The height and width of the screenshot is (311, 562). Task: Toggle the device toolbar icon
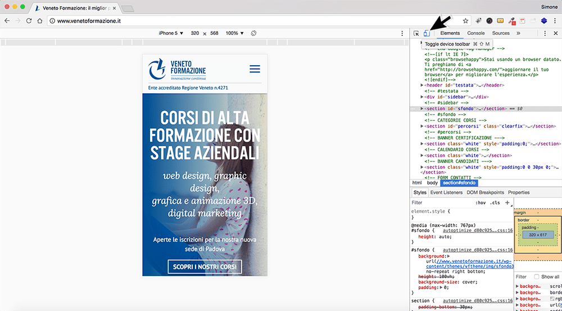(427, 33)
